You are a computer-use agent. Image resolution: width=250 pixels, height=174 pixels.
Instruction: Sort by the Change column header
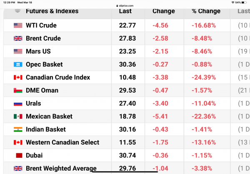pyautogui.click(x=164, y=11)
